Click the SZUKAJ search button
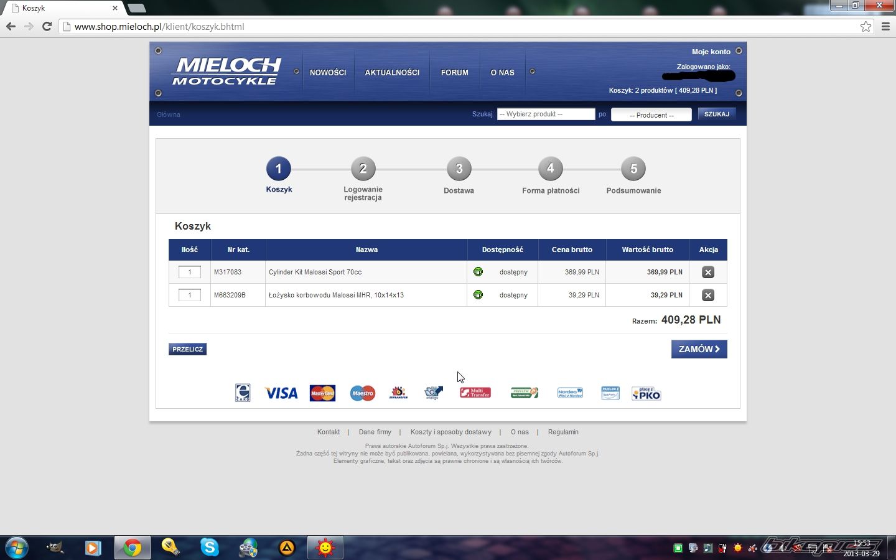This screenshot has height=560, width=896. pos(717,114)
